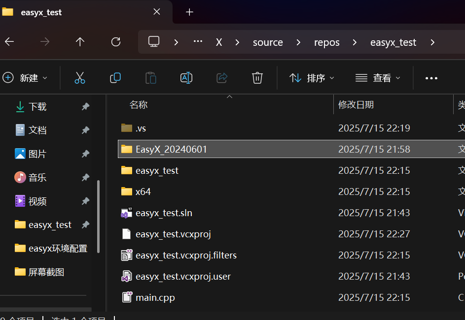Screen dimensions: 465x320
Task: Cut the selected item with scissors icon
Action: [80, 78]
